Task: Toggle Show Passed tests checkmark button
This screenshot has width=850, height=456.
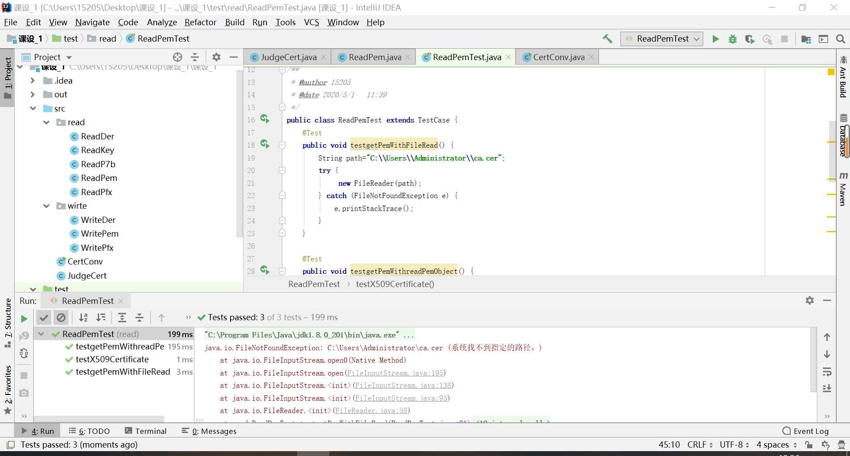Action: click(43, 317)
